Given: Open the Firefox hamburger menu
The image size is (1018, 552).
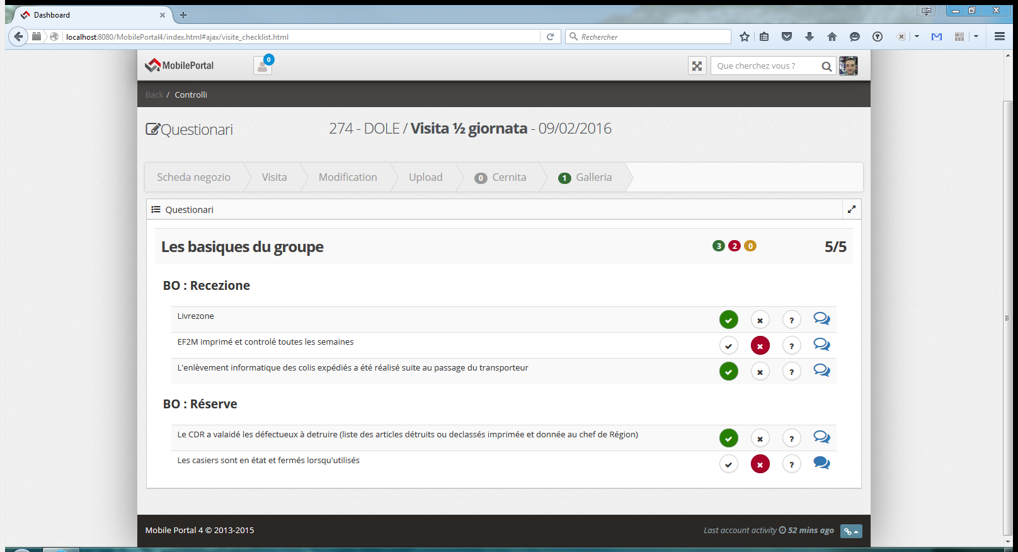Looking at the screenshot, I should click(999, 37).
